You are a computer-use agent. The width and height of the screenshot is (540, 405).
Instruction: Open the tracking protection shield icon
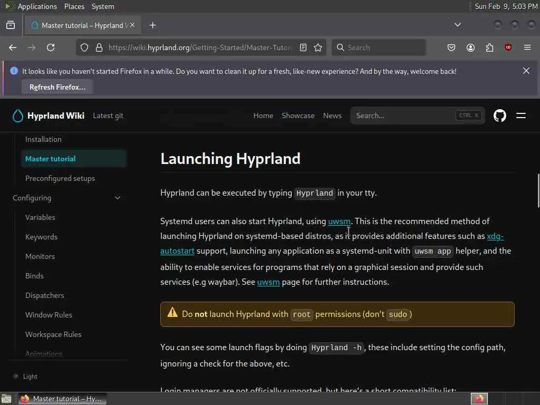point(84,47)
